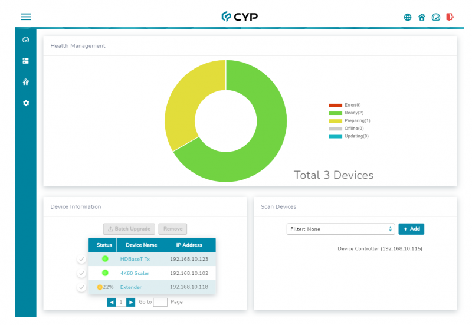The width and height of the screenshot is (472, 325).
Task: Open the top bar dashboard gauge icon
Action: click(436, 18)
